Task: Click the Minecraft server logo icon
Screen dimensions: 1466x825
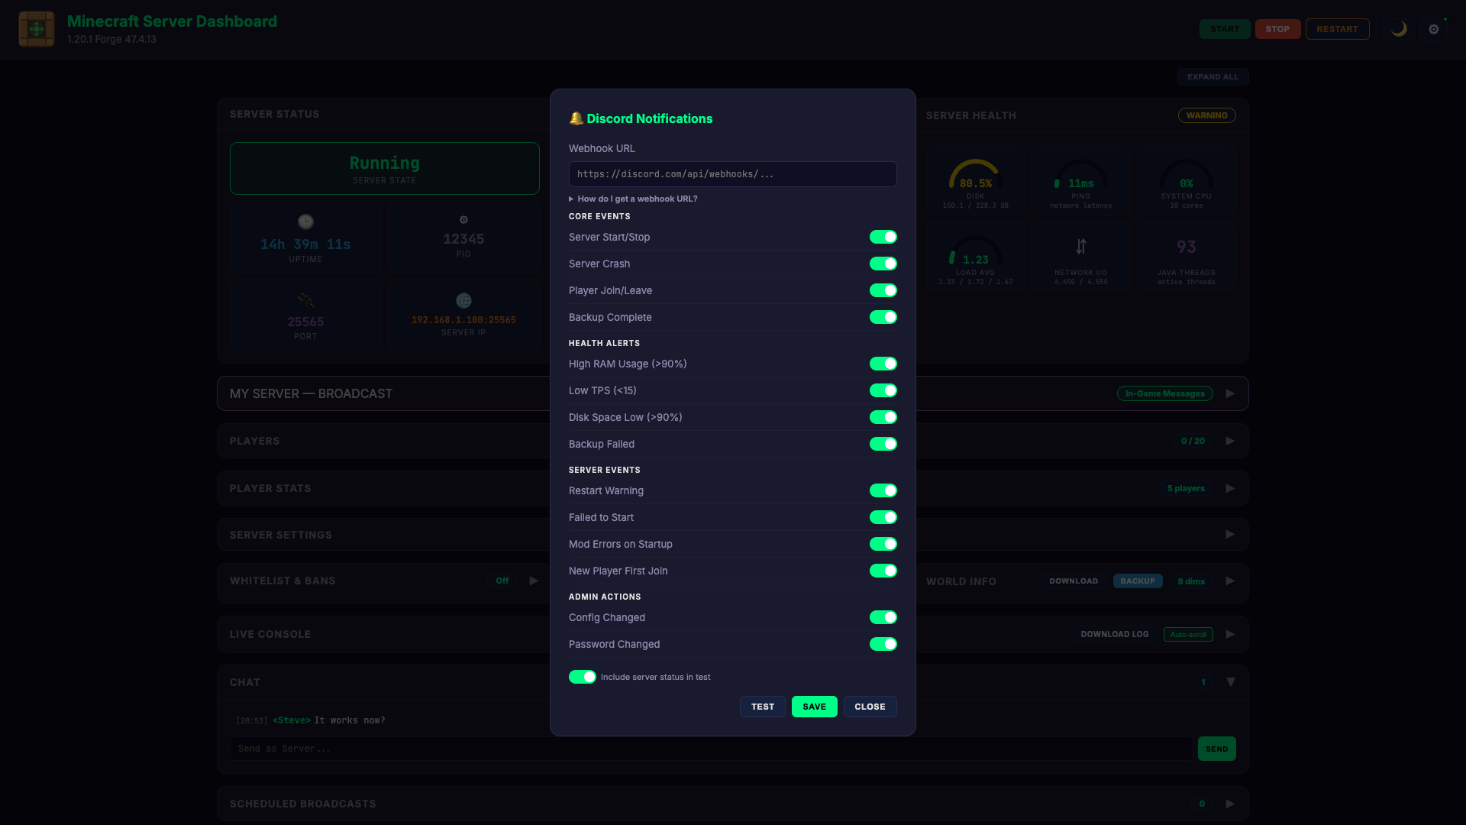Action: click(36, 29)
